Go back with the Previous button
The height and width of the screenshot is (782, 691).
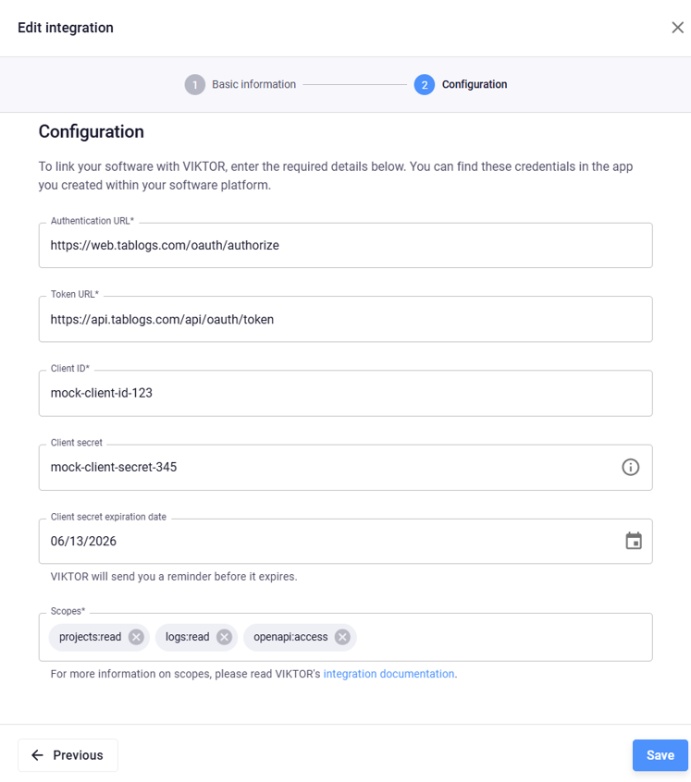pyautogui.click(x=68, y=755)
